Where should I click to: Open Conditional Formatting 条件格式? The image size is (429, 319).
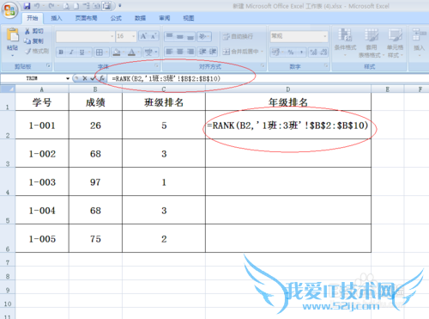[346, 42]
